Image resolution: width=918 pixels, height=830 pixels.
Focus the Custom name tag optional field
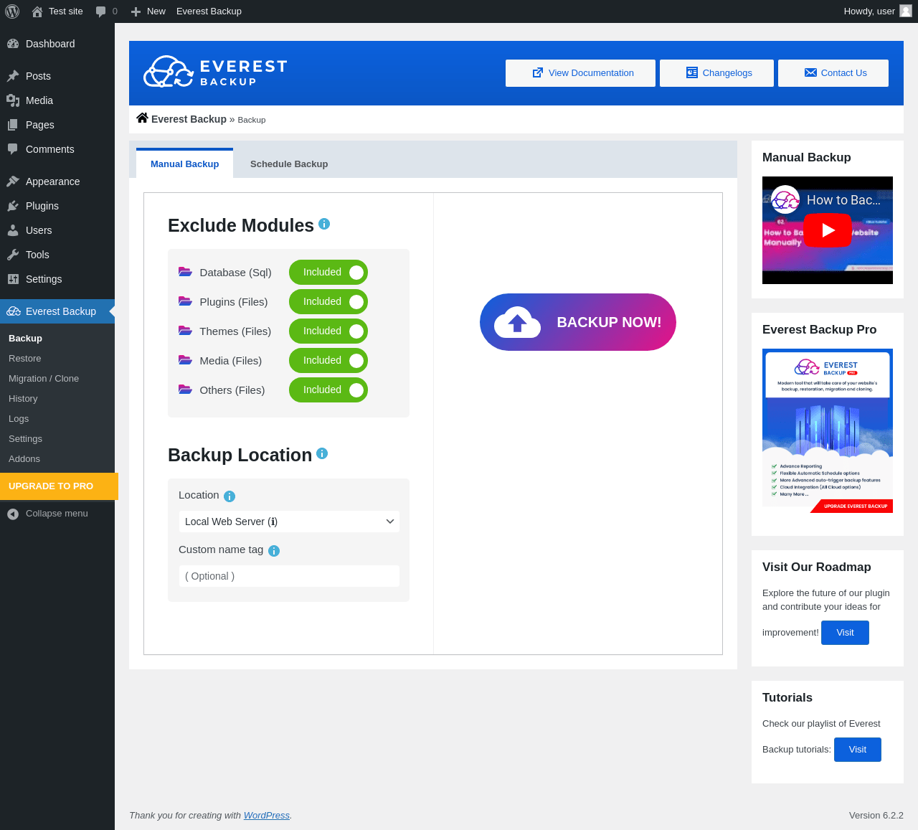click(289, 576)
